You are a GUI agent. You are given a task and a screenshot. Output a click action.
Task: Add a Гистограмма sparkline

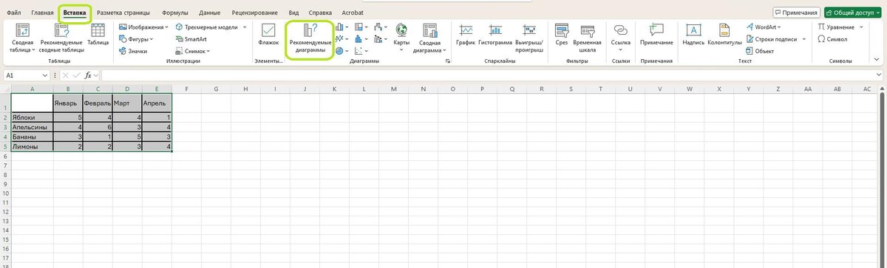point(495,35)
